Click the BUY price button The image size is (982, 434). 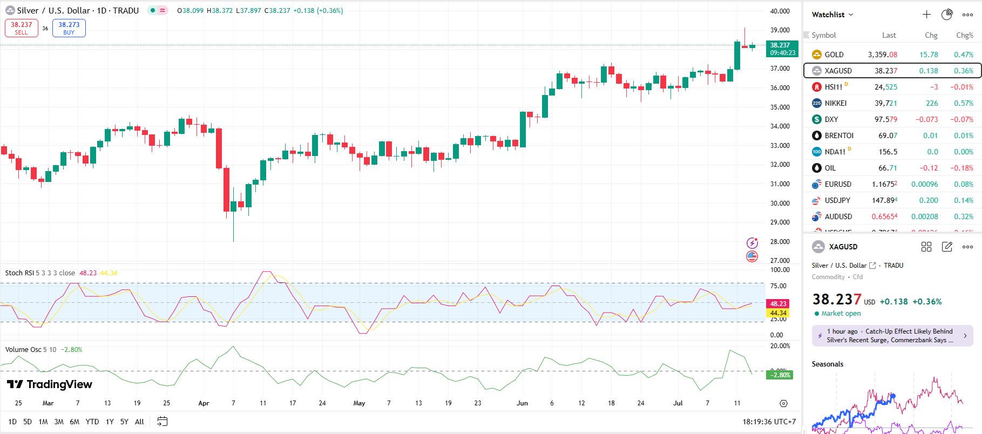pos(69,28)
